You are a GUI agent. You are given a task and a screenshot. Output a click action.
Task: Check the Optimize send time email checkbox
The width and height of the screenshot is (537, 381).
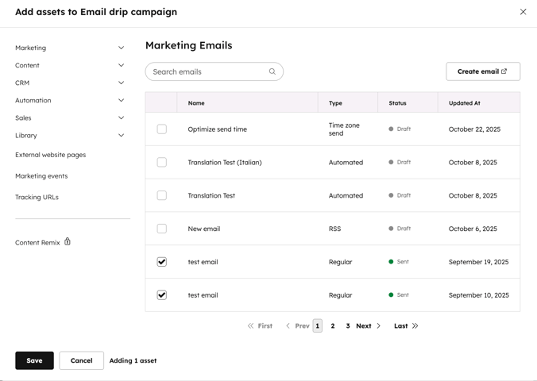(162, 129)
